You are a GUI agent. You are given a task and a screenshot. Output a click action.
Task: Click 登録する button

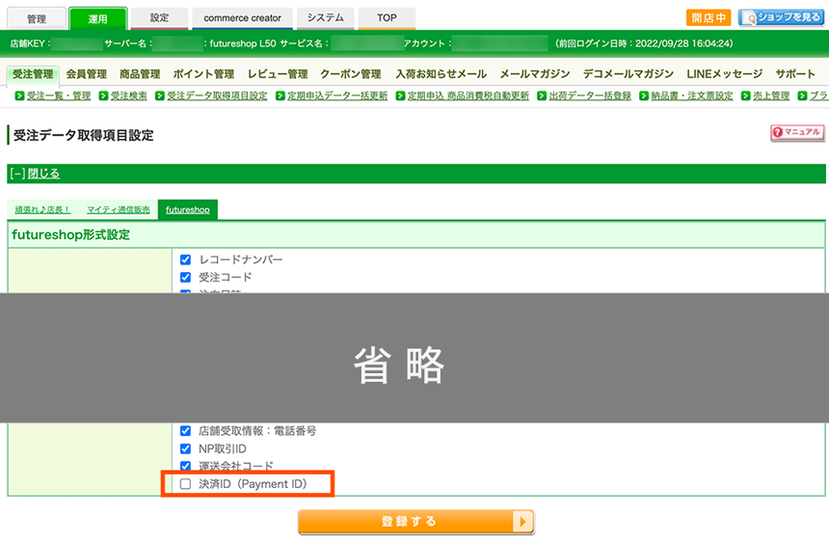416,522
